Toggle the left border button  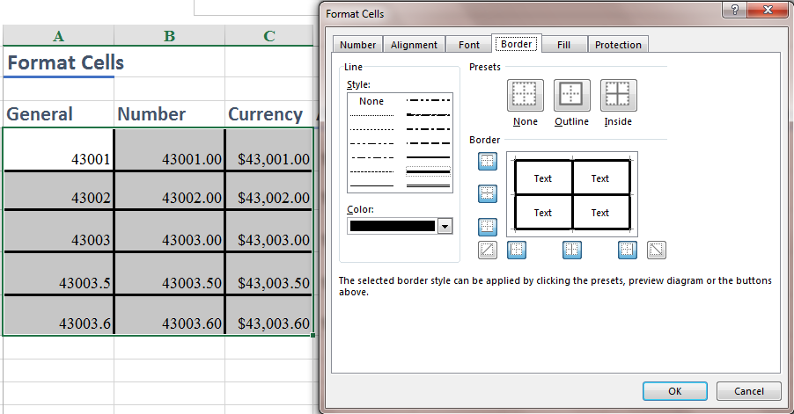517,251
